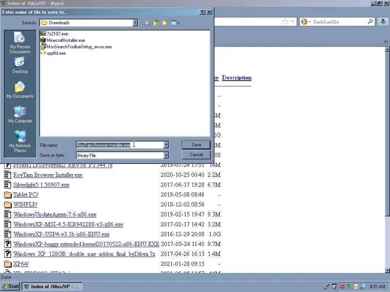Open the Windows Start menu
The image size is (390, 292).
tap(10, 286)
